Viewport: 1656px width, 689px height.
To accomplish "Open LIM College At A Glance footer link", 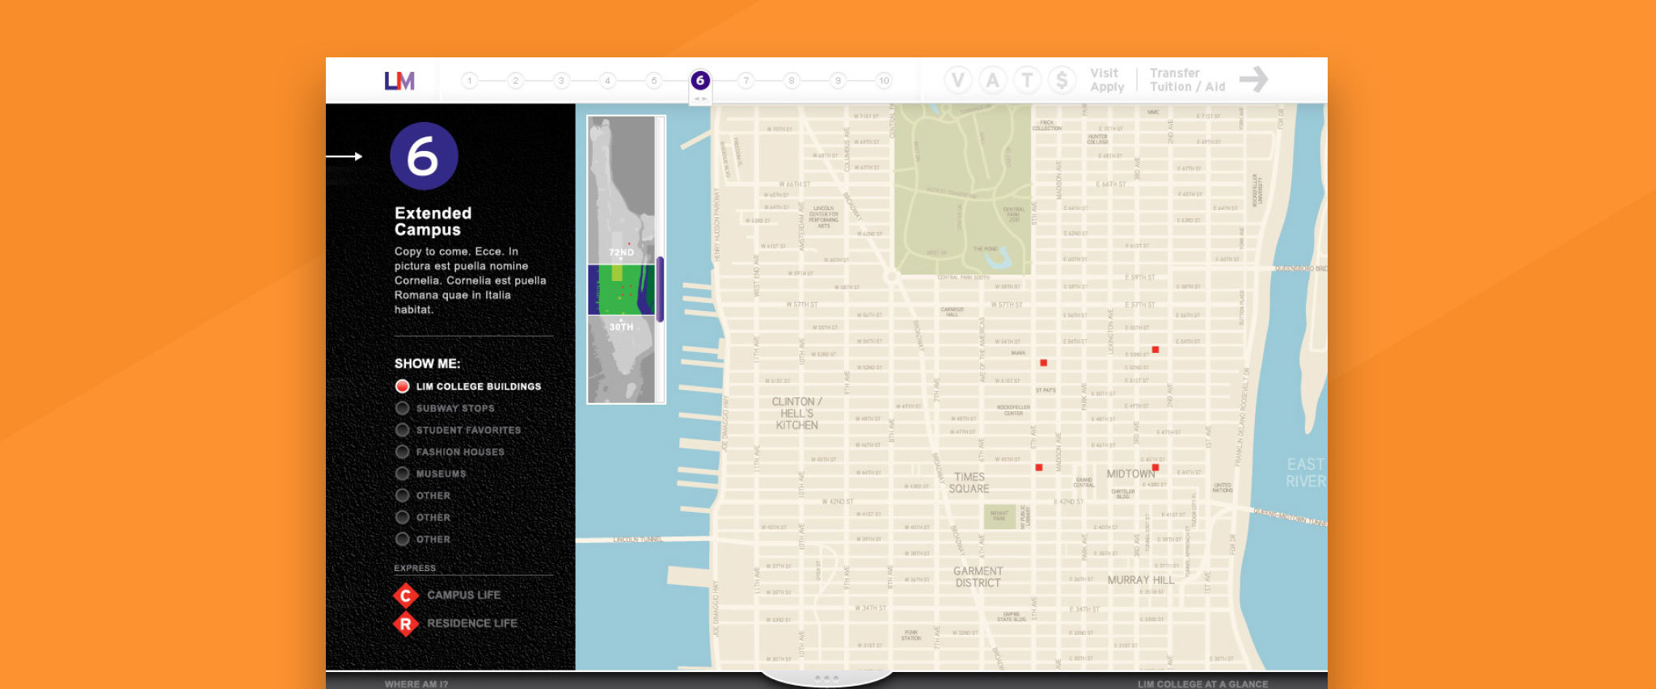I will pos(1202,684).
